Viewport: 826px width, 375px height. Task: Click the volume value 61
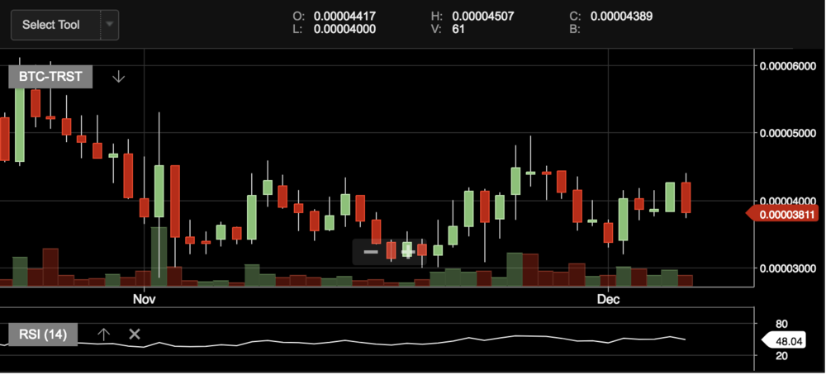point(458,30)
